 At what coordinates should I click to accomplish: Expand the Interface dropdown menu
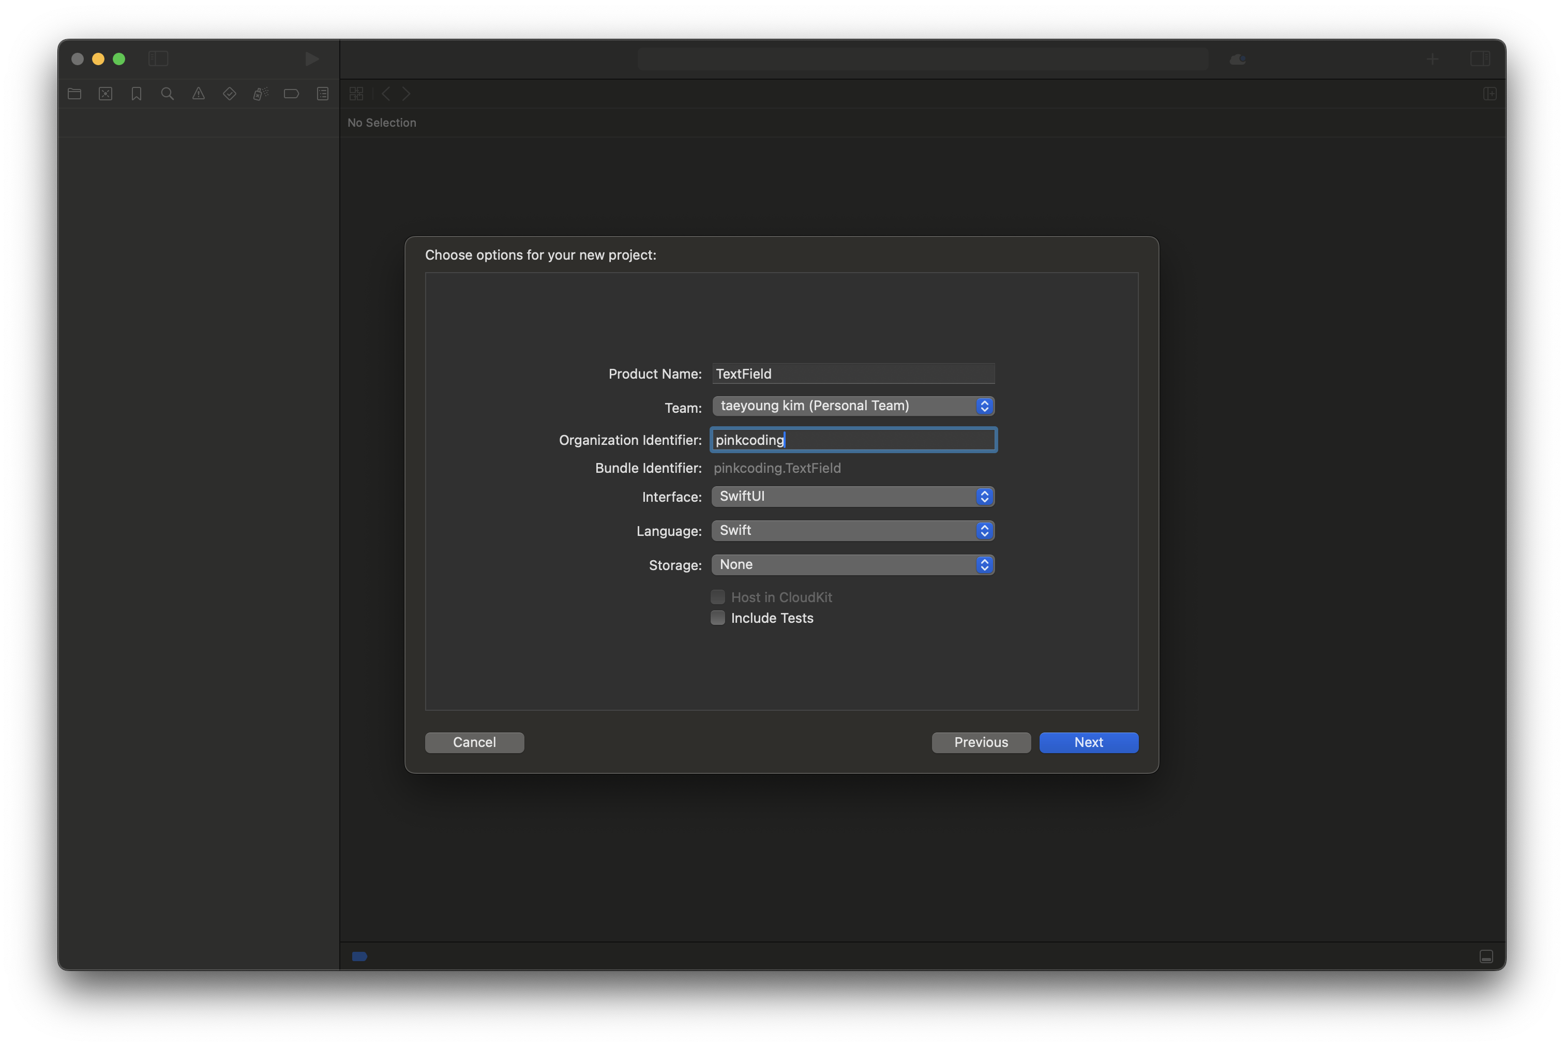(x=985, y=496)
